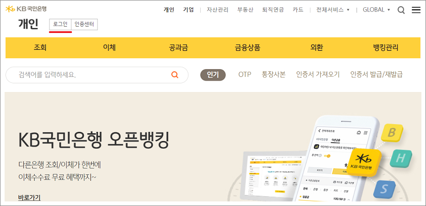
Task: Click the 바로가기 link in banner
Action: point(29,198)
